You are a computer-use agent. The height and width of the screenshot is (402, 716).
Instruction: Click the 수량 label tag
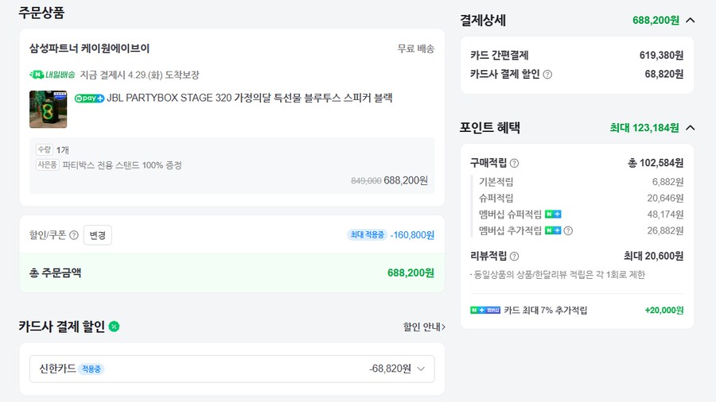45,149
